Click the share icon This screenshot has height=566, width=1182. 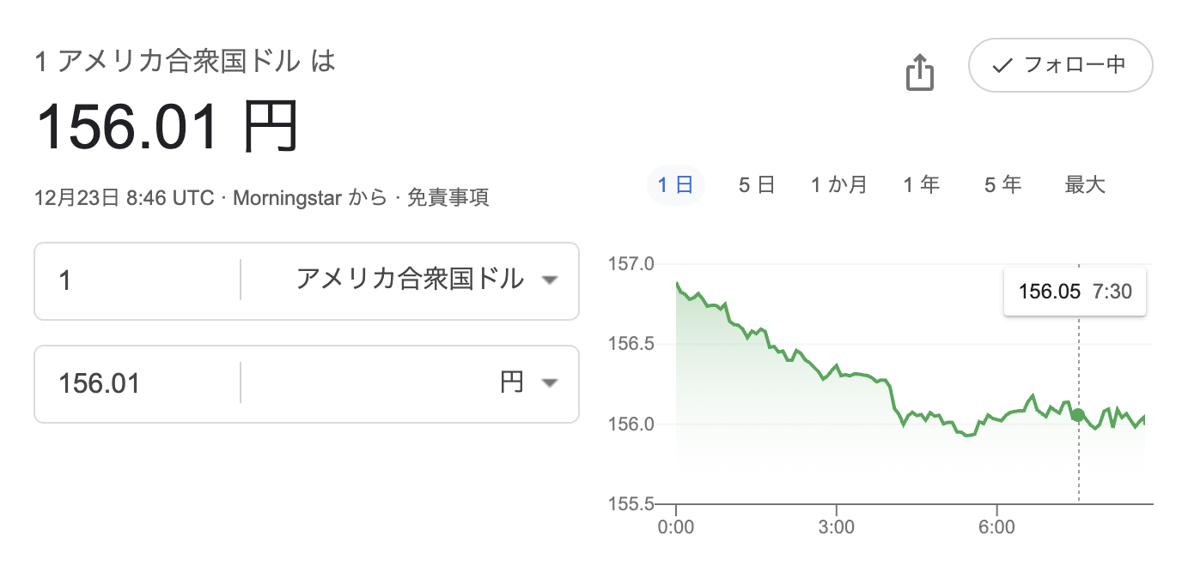(x=919, y=72)
